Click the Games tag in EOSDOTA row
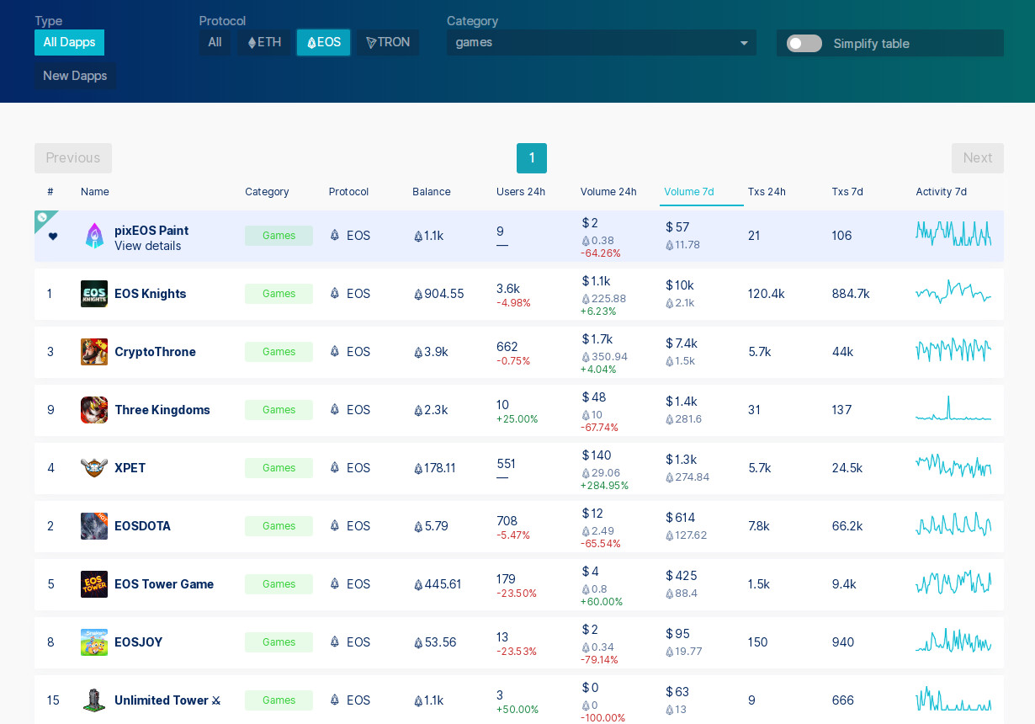Image resolution: width=1035 pixels, height=724 pixels. [x=279, y=526]
